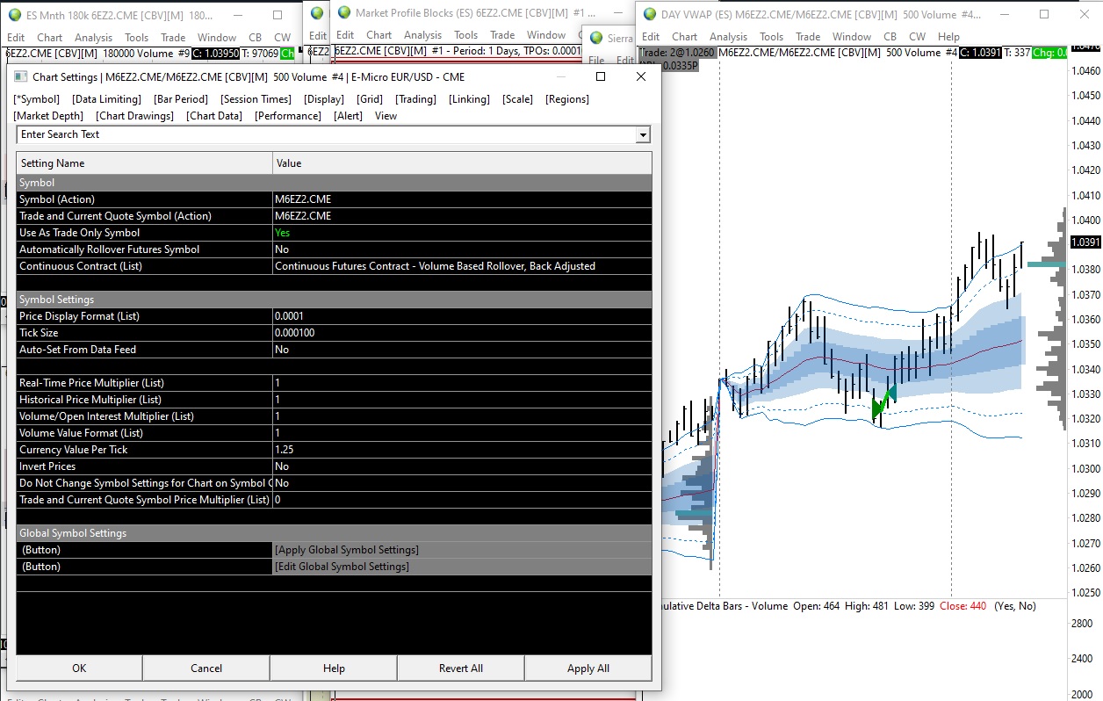Screen dimensions: 1103x701
Task: Maximize the Chart Settings dialog
Action: point(601,76)
